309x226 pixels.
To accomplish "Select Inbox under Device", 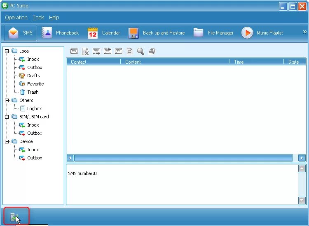I will coord(29,150).
